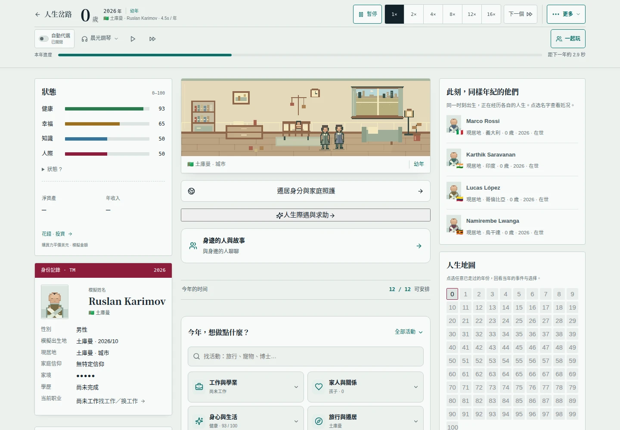Select year 0 in 人生地圖
This screenshot has width=620, height=430.
click(452, 294)
